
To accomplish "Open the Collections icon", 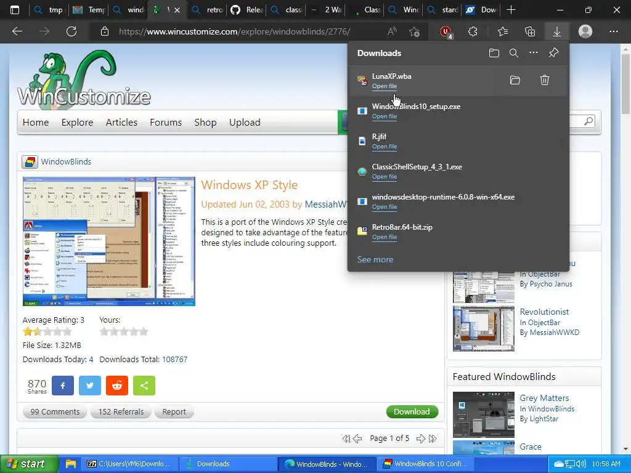I will [530, 31].
